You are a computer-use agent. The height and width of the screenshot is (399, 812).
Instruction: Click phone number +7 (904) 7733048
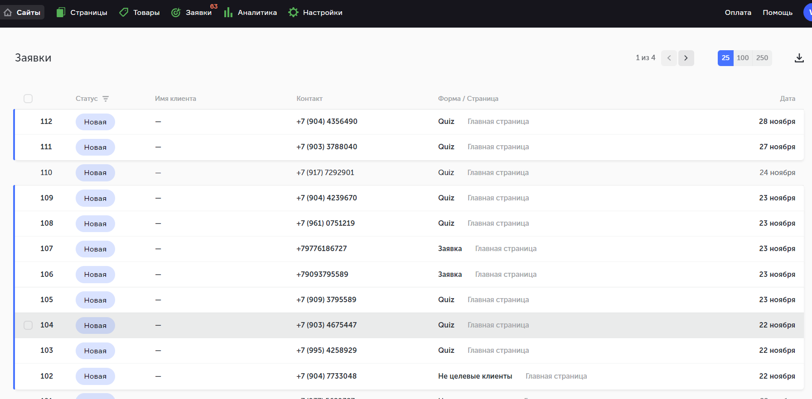click(x=327, y=376)
